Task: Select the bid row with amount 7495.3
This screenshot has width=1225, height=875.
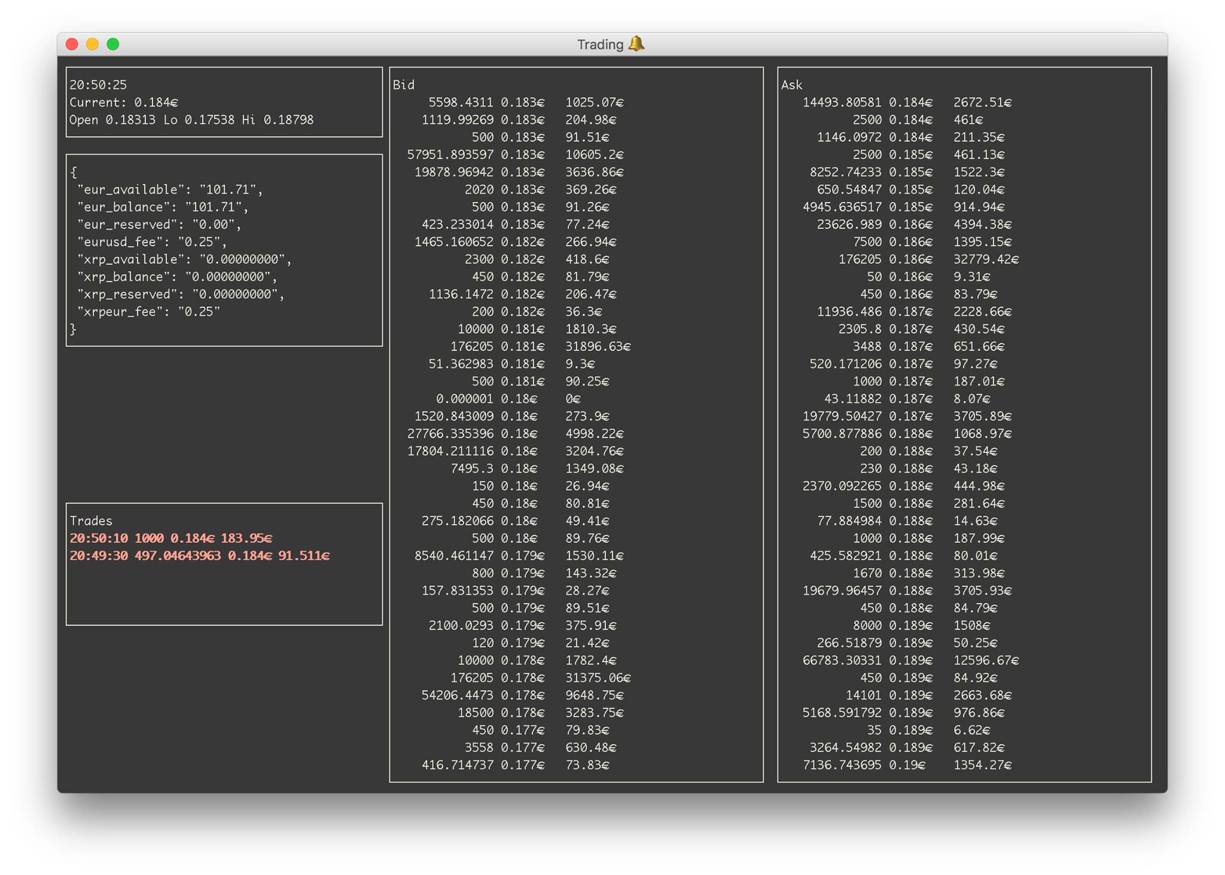Action: click(x=537, y=468)
